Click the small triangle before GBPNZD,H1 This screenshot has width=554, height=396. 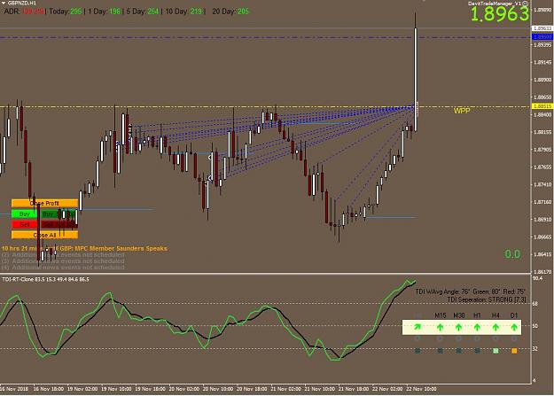tap(4, 3)
